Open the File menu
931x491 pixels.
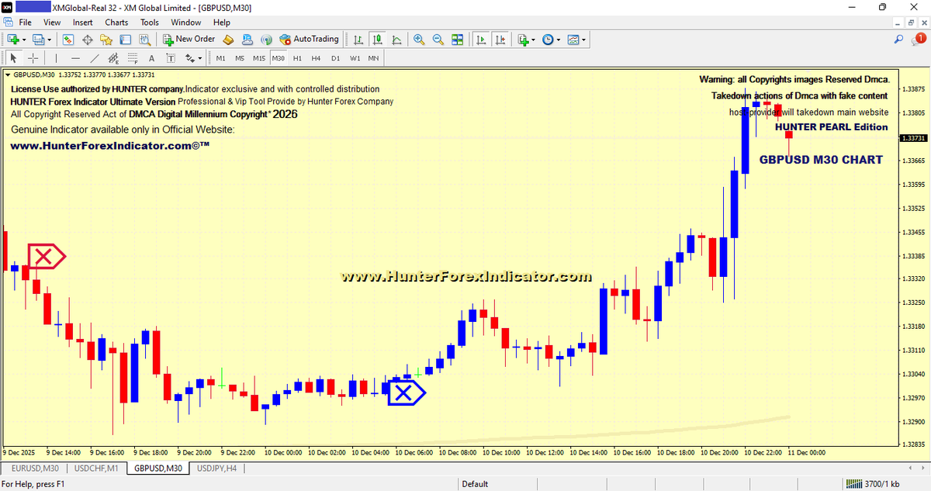25,22
